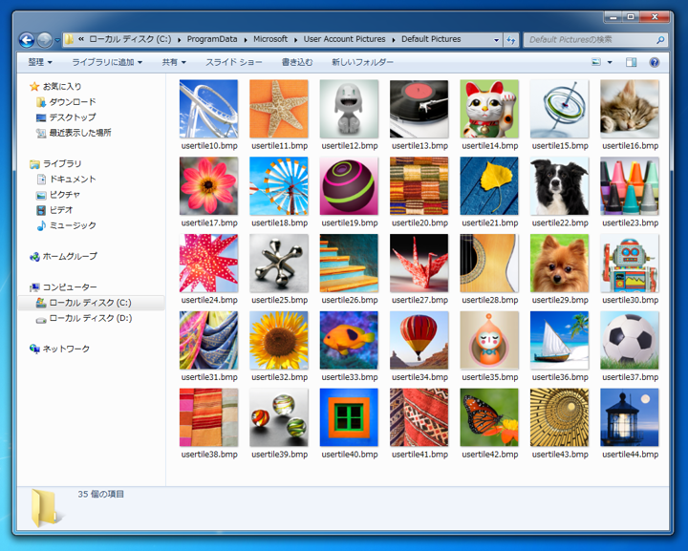
Task: Select the guitar usertile28.bmp
Action: [489, 263]
